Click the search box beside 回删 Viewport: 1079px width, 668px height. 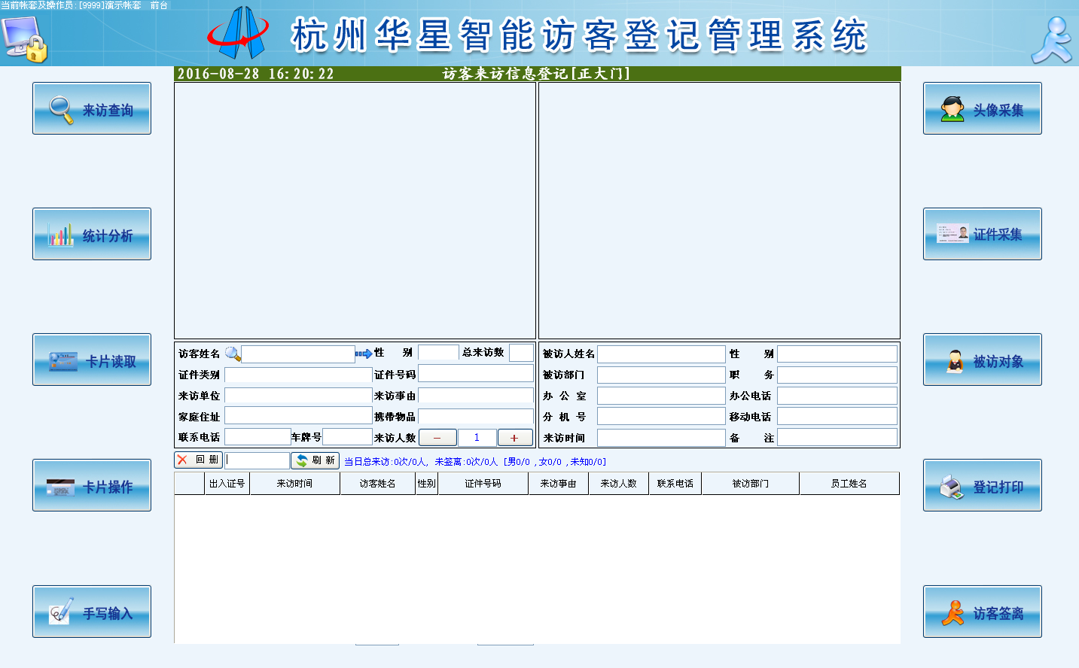257,460
